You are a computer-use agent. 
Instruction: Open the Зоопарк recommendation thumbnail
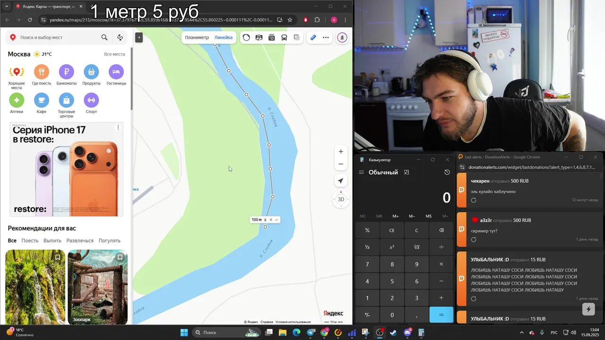97,287
